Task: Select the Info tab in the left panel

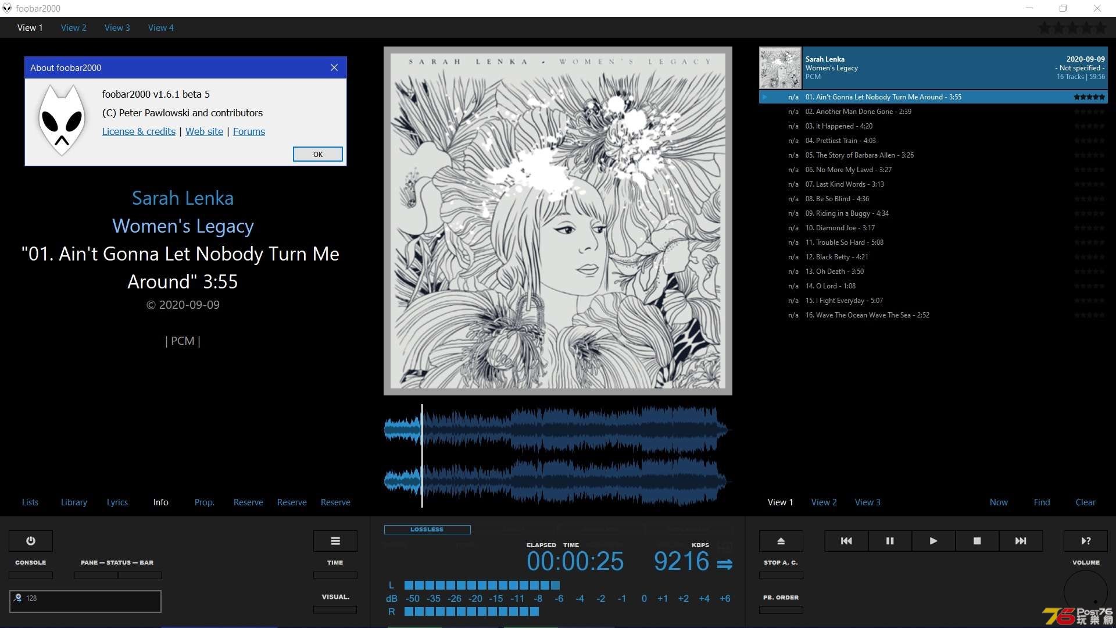Action: (x=161, y=502)
